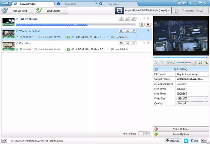The height and width of the screenshot is (144, 210).
Task: Click the reload icon in Test raw footage row
Action: tap(121, 18)
